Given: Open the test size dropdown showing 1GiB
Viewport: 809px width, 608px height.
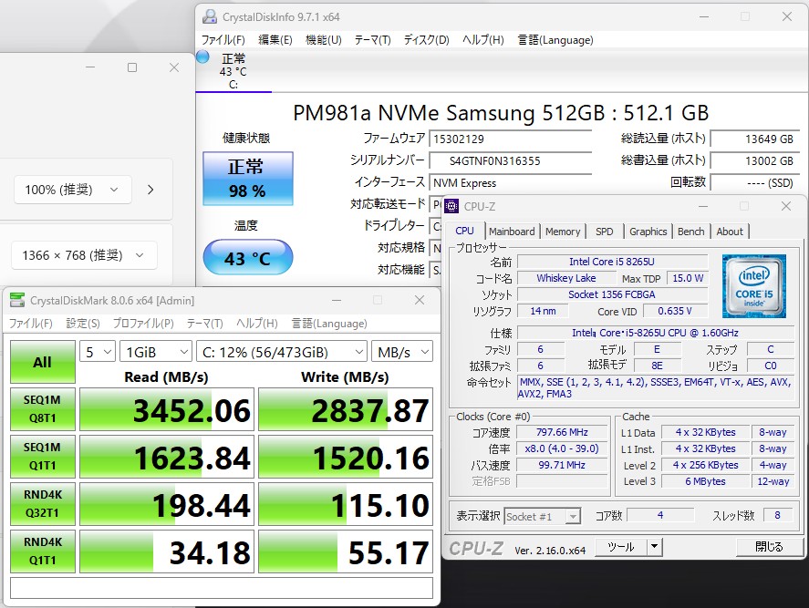Looking at the screenshot, I should pos(156,352).
